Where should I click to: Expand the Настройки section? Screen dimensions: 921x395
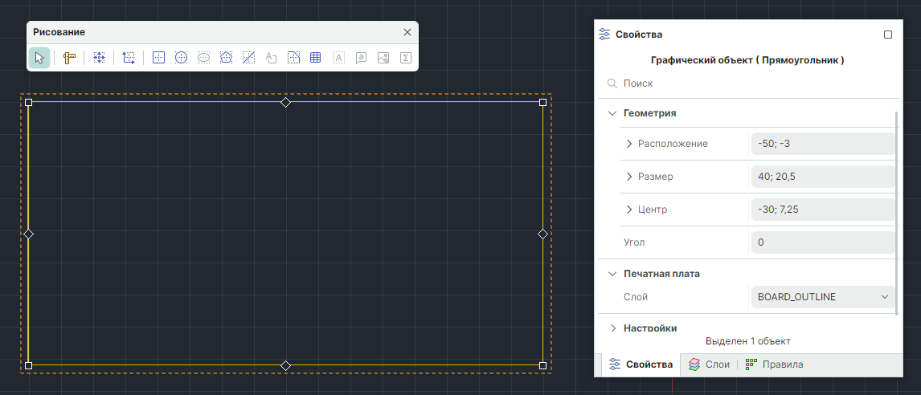pyautogui.click(x=613, y=328)
